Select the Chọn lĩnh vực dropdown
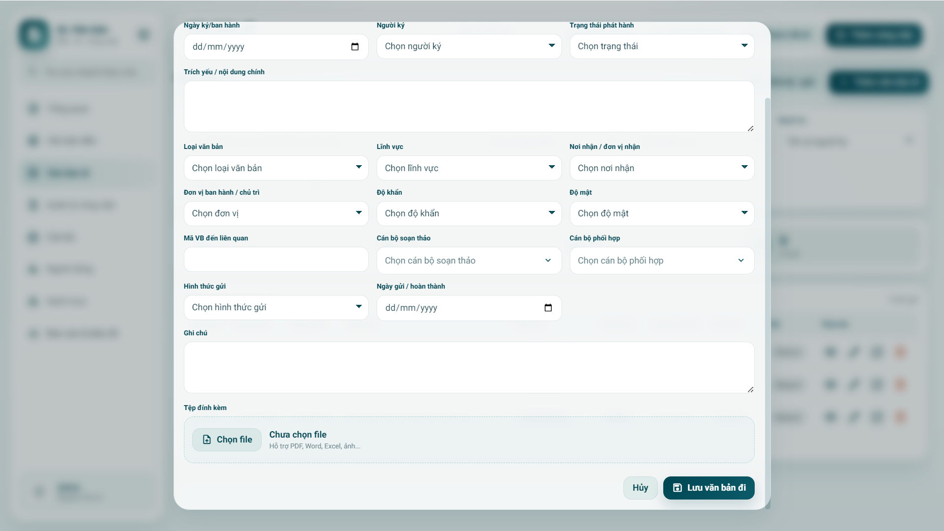 pos(469,168)
